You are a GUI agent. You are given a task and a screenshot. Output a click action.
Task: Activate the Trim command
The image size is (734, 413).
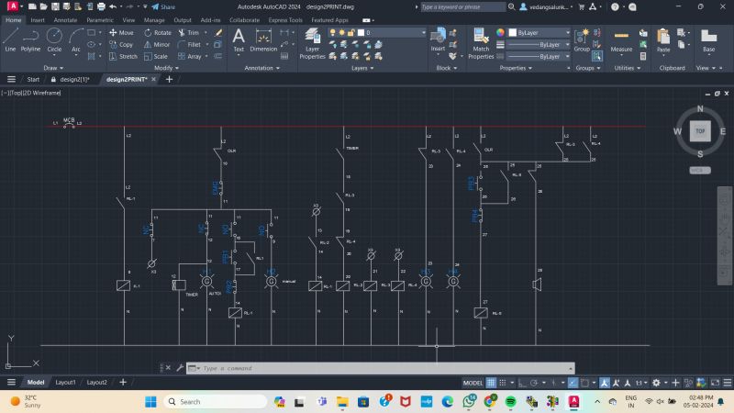[x=189, y=33]
